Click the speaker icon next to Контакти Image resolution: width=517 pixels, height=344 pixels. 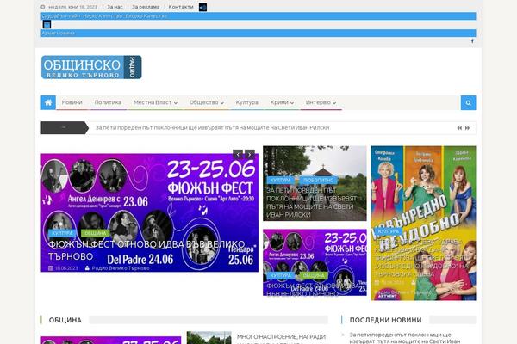[202, 7]
